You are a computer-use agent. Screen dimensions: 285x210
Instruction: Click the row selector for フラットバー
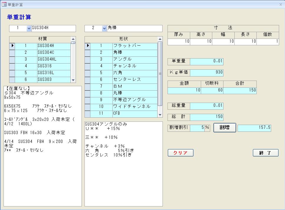click(x=87, y=46)
